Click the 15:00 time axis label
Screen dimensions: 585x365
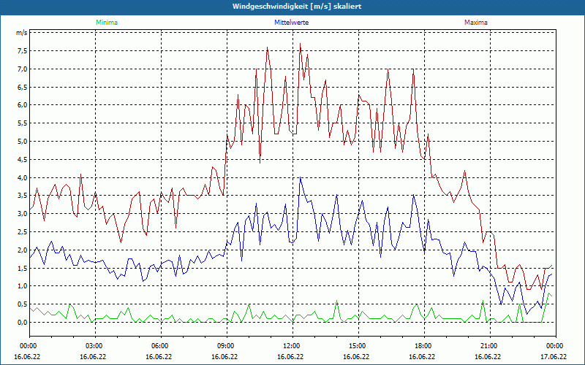tap(357, 346)
